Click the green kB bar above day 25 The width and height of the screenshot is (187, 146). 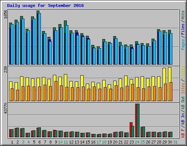[x=144, y=132]
